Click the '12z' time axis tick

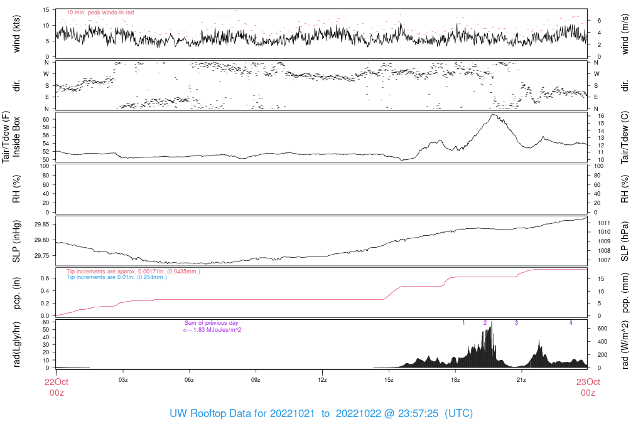[322, 380]
